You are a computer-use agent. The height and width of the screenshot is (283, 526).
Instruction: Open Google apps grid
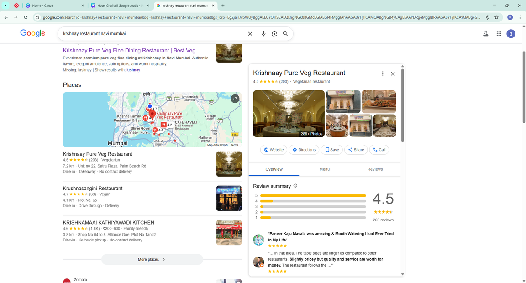[499, 33]
